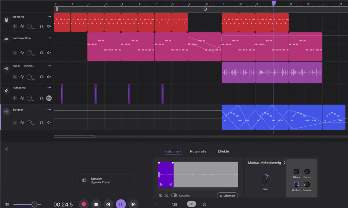Mute the Memphis track
This screenshot has width=348, height=208.
pos(49,26)
